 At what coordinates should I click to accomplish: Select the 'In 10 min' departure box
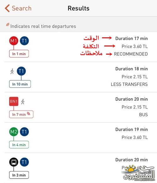20,84
